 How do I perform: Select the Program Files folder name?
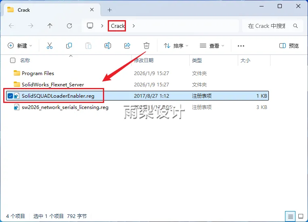(x=38, y=73)
